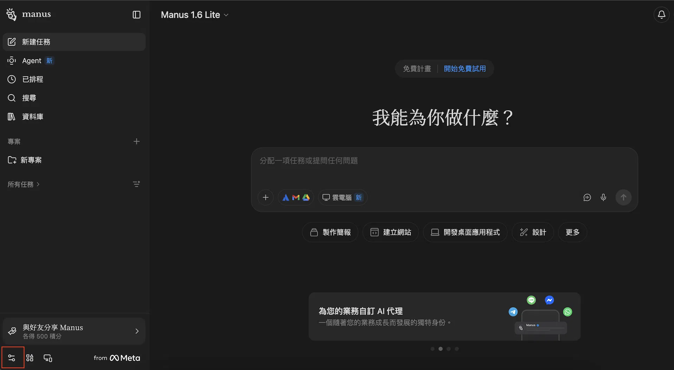674x370 pixels.
Task: Select the 雲電腦 cloud computer button
Action: click(x=343, y=197)
